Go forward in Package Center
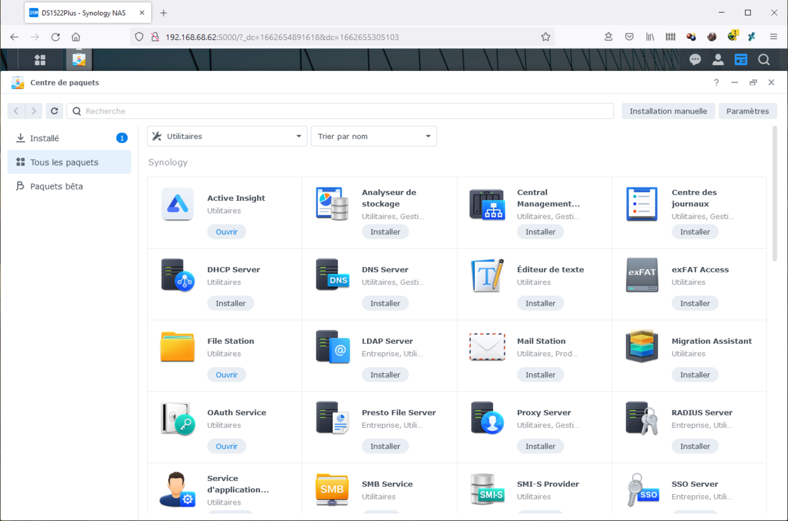 coord(33,111)
